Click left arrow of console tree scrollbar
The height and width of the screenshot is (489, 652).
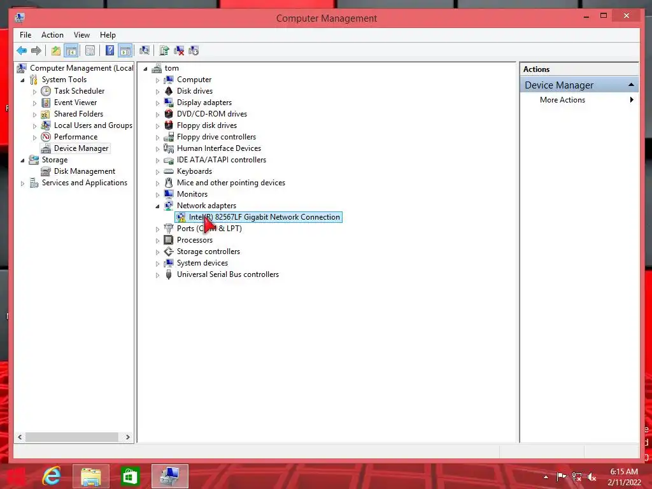20,437
